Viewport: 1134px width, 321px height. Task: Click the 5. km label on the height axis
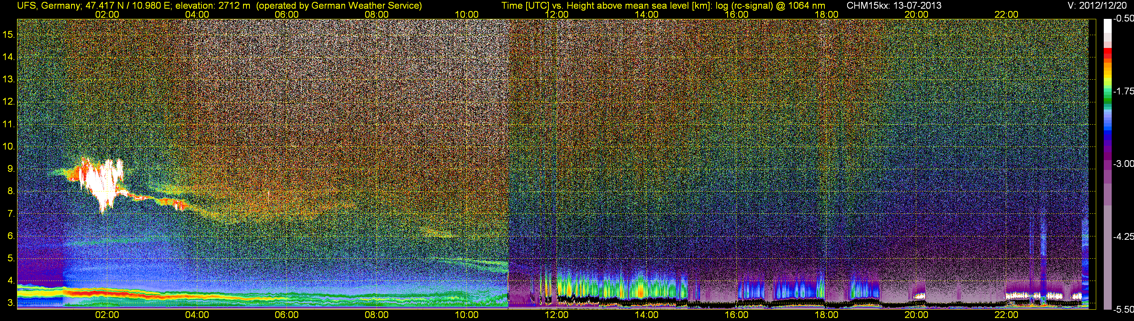coord(11,259)
